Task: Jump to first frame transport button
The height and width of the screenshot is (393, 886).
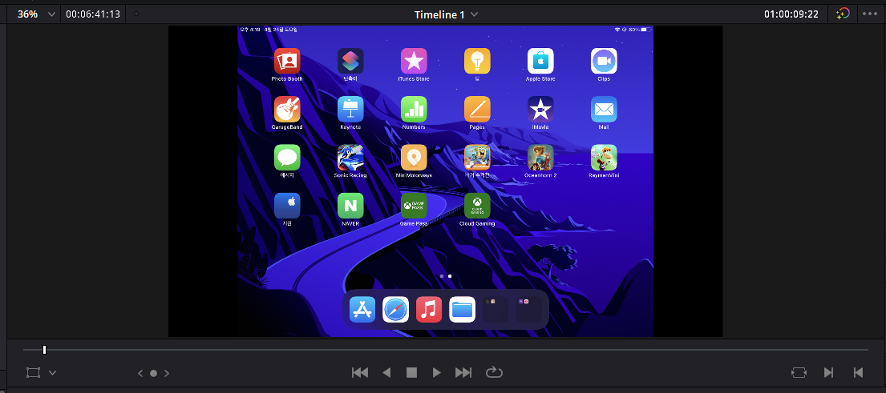Action: point(360,372)
